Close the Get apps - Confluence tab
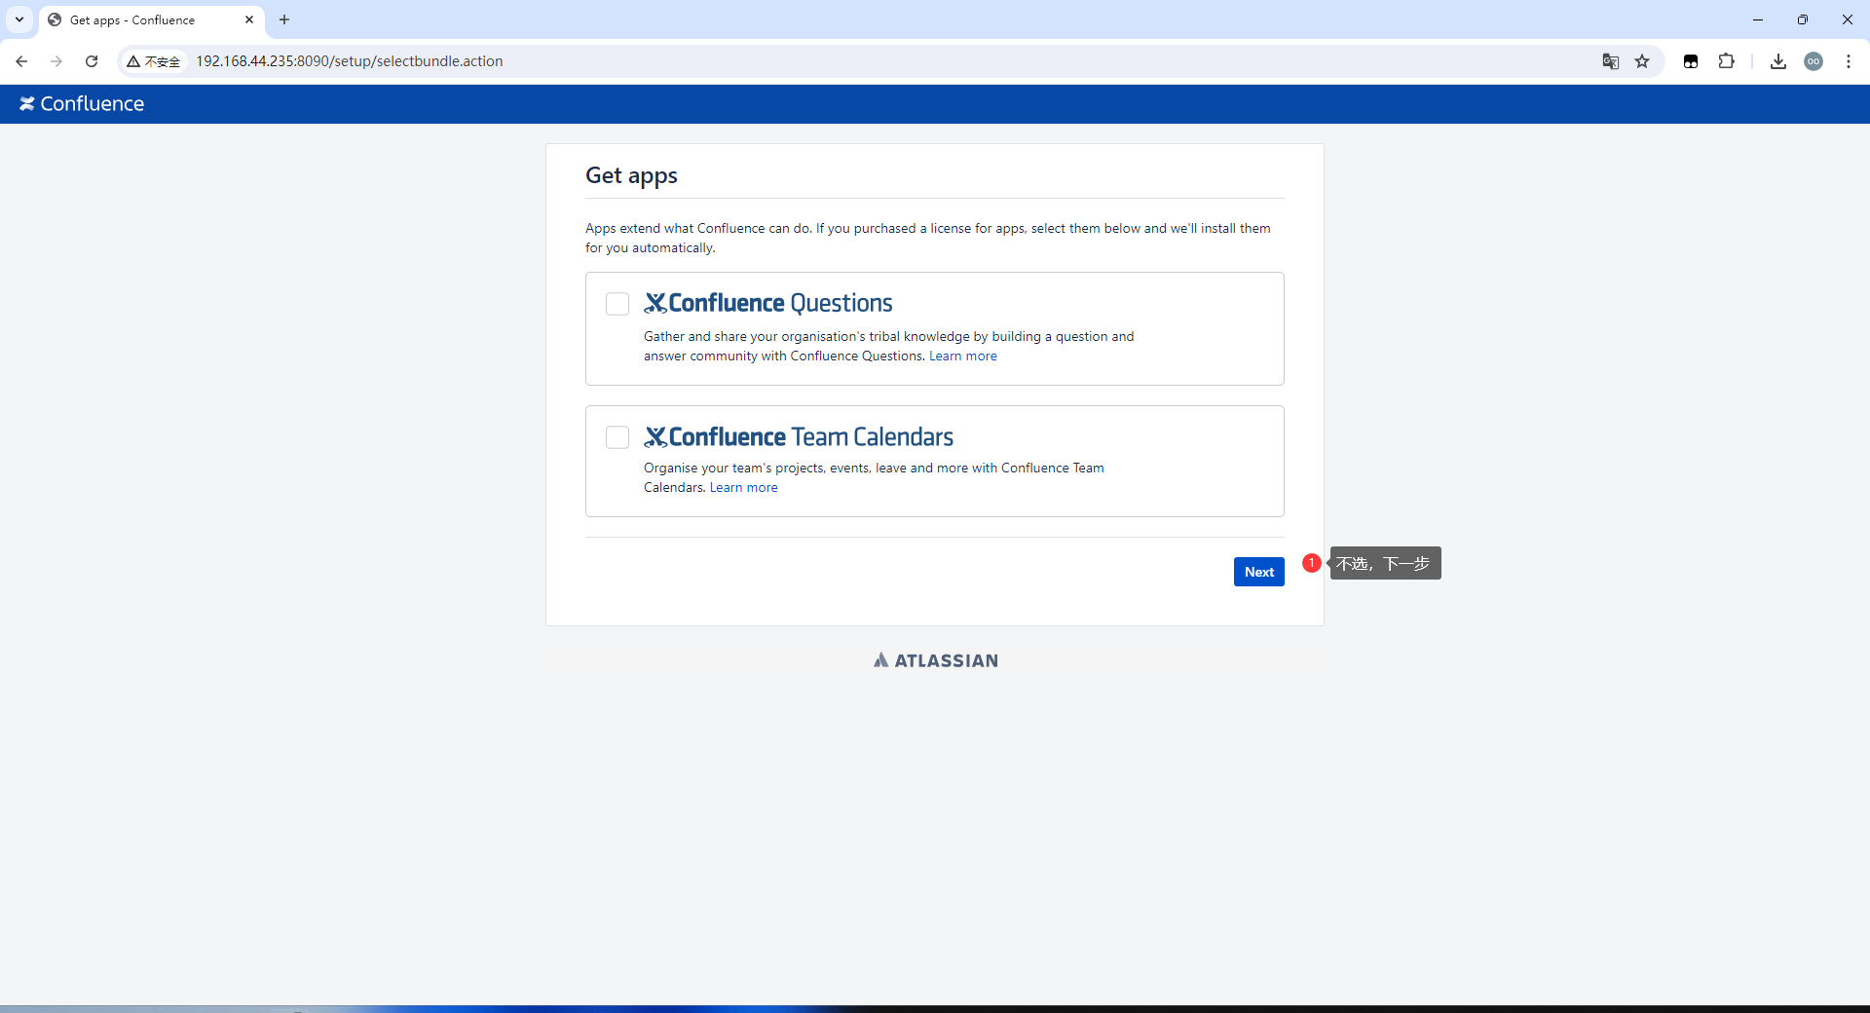 (x=249, y=19)
